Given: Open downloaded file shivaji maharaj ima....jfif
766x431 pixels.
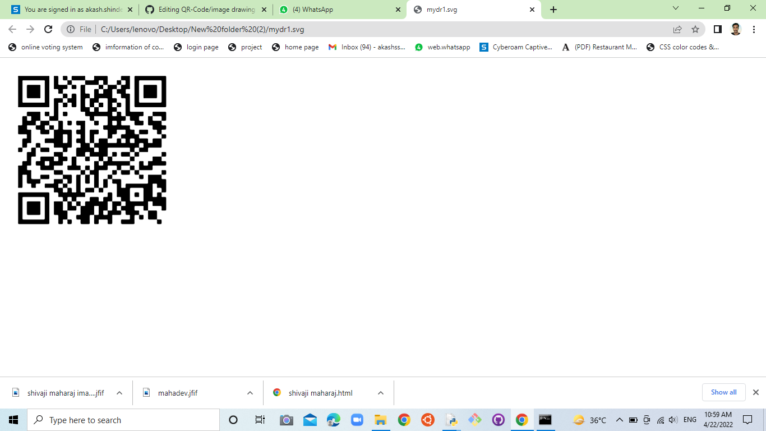Looking at the screenshot, I should [x=59, y=393].
